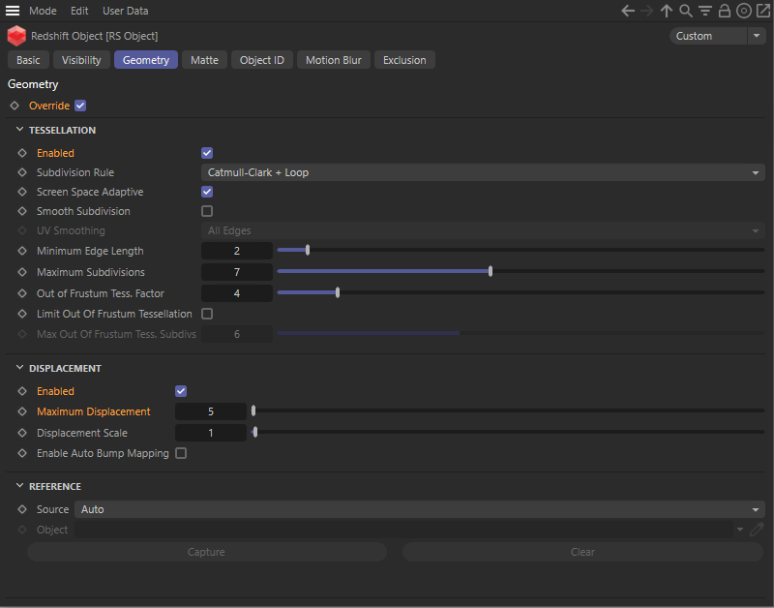Click the Maximum Subdivisions slider handle
Viewport: 774px width, 608px height.
(x=491, y=272)
